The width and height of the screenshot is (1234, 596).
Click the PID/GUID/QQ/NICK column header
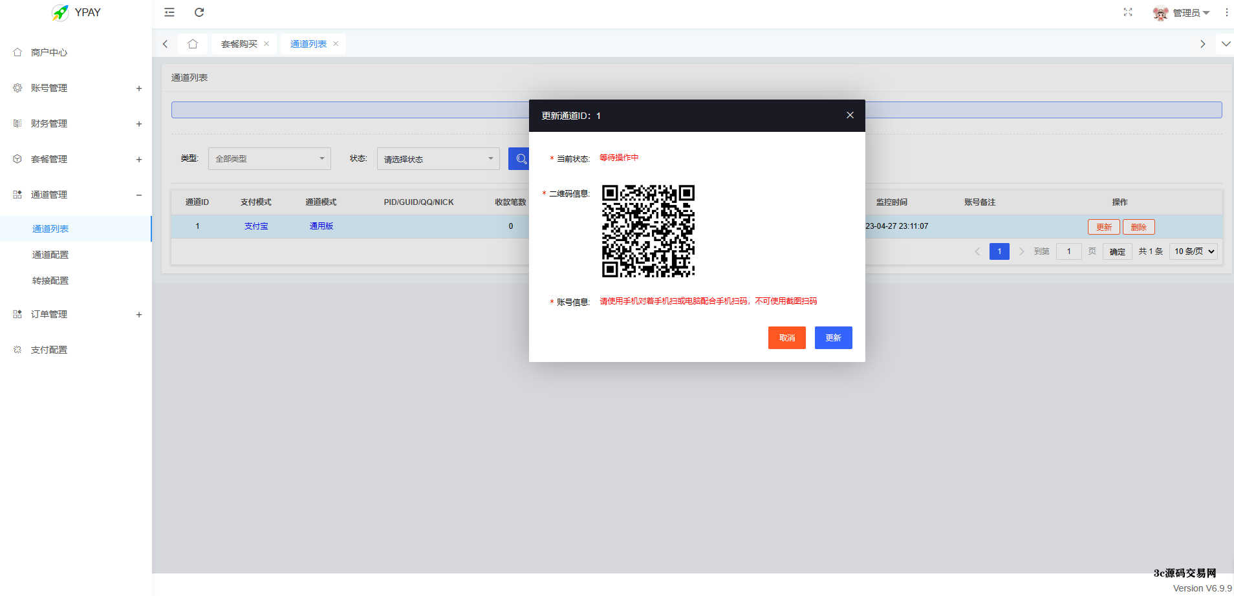[418, 202]
